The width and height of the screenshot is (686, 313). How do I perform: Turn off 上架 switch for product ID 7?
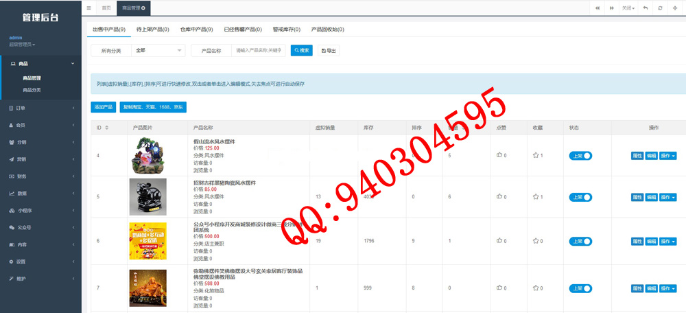coord(580,288)
